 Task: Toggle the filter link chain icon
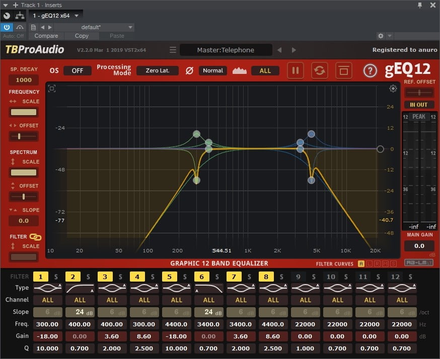[35, 237]
